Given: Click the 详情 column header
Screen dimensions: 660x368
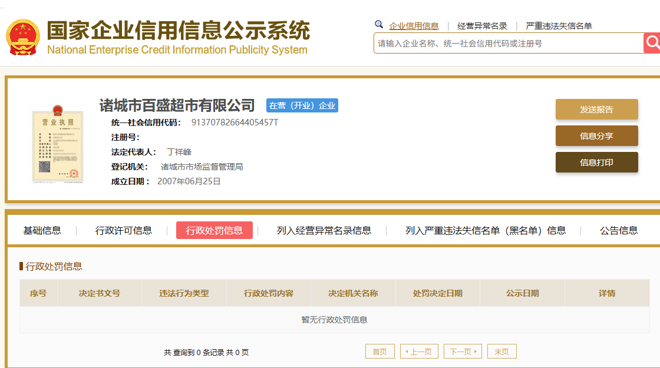Looking at the screenshot, I should (x=607, y=293).
